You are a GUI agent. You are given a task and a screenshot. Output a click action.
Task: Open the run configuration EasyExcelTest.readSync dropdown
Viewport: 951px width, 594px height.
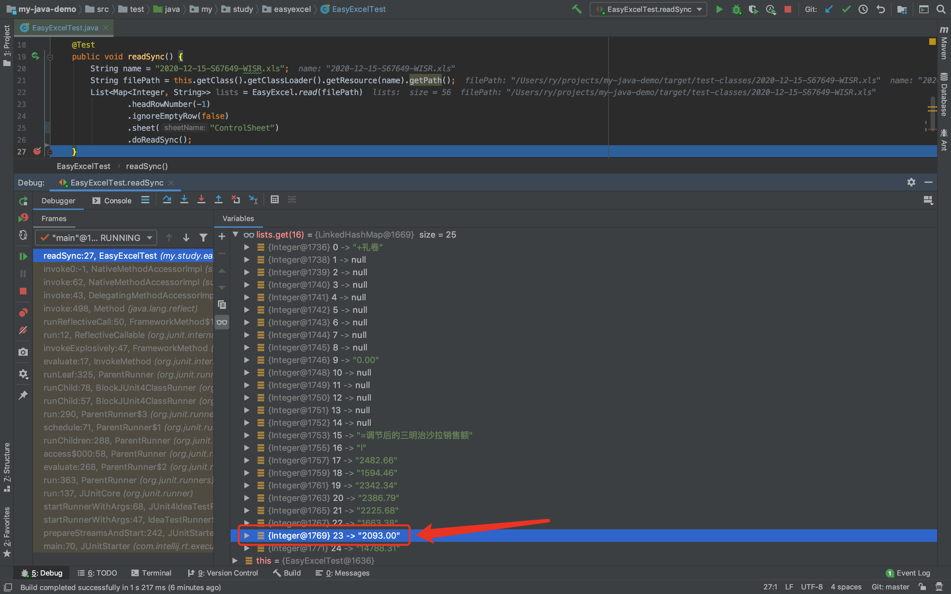tap(648, 9)
